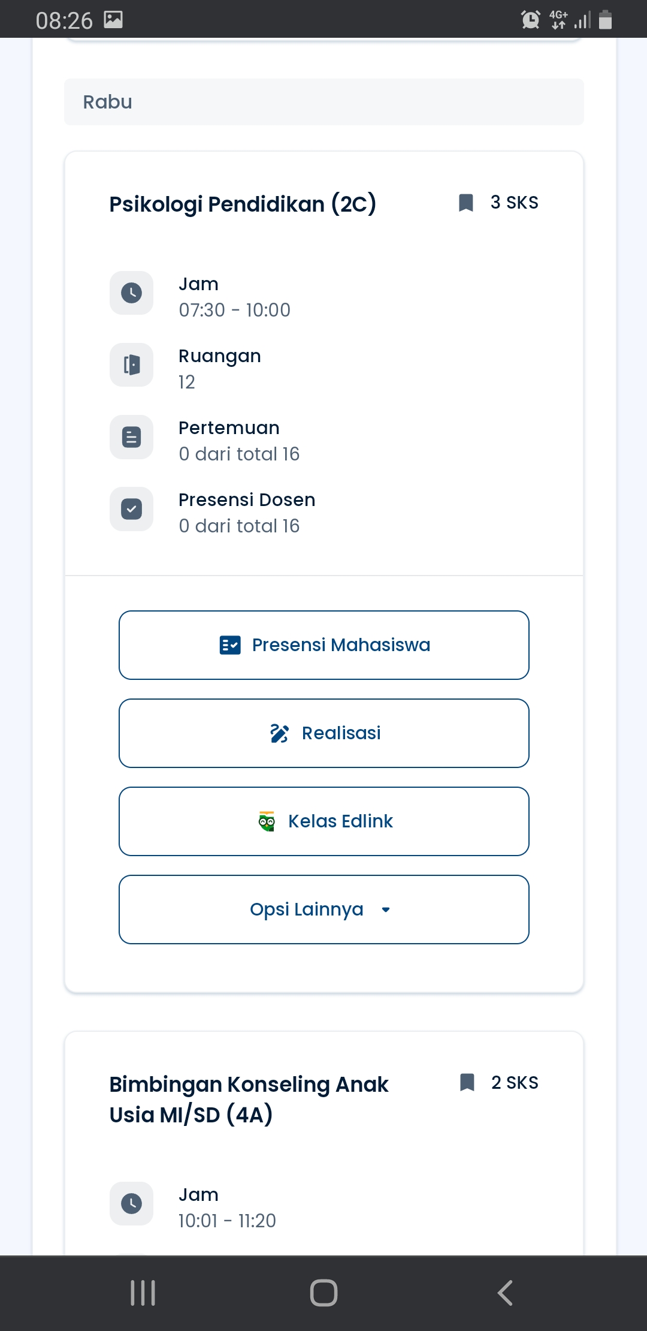Tap the alarm icon in status bar
This screenshot has width=647, height=1331.
click(x=530, y=20)
